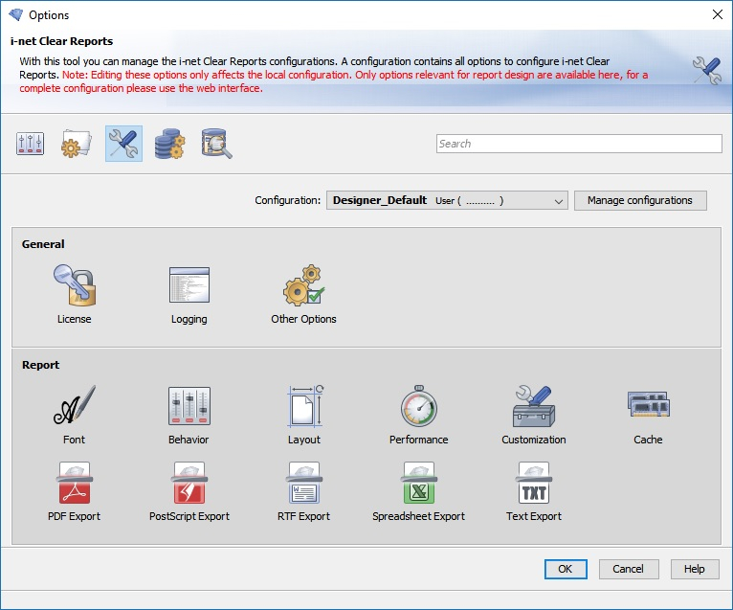Open Help for options dialog
The image size is (733, 610).
pos(695,569)
